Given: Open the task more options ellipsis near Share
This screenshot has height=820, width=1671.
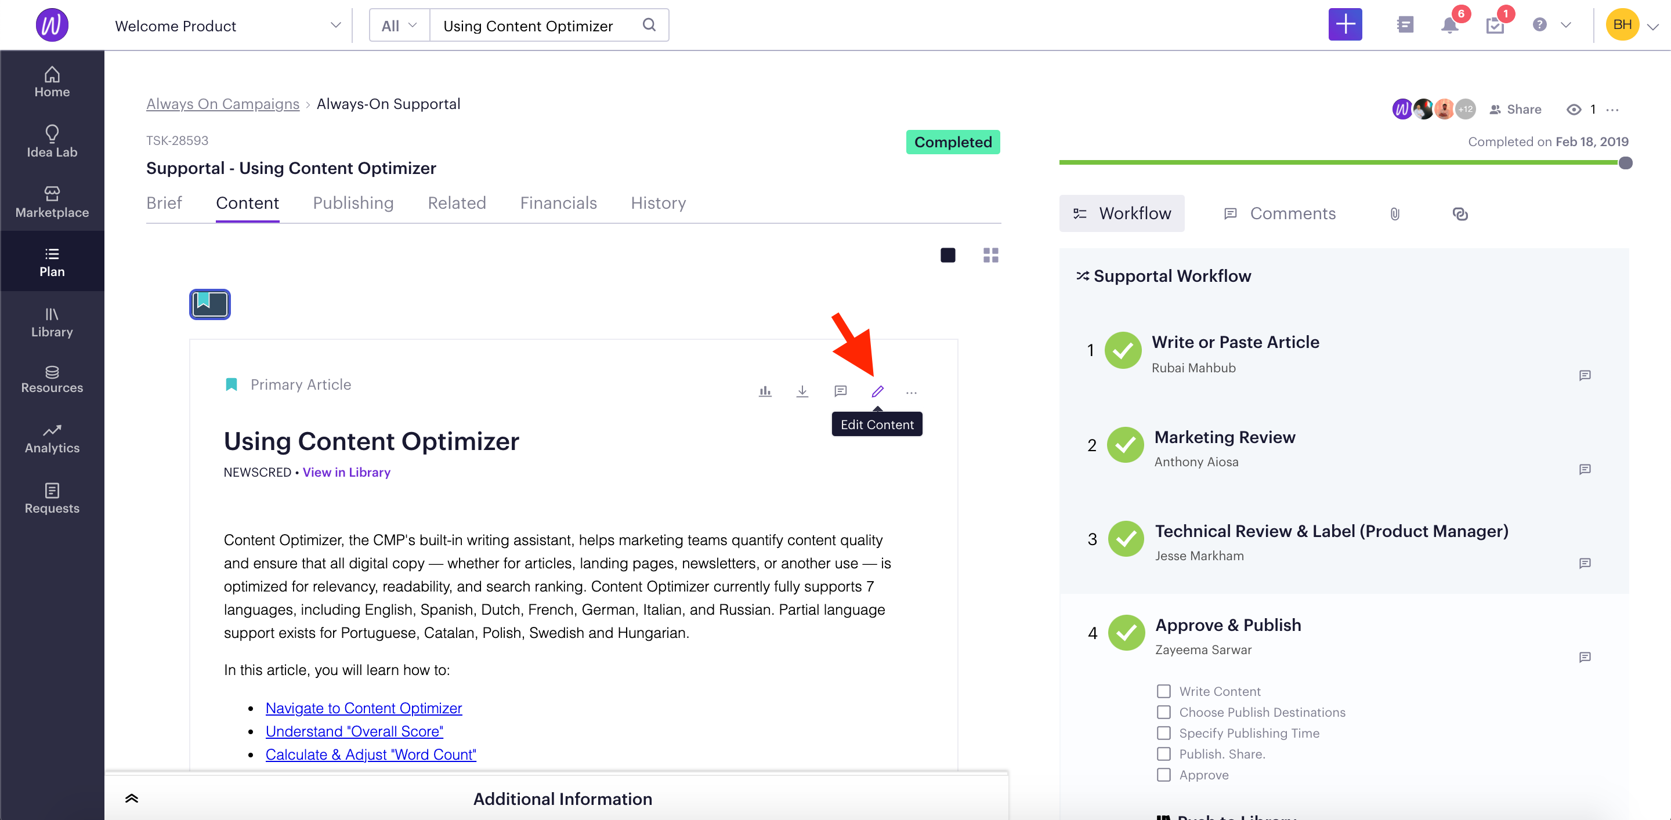Looking at the screenshot, I should pyautogui.click(x=1612, y=110).
